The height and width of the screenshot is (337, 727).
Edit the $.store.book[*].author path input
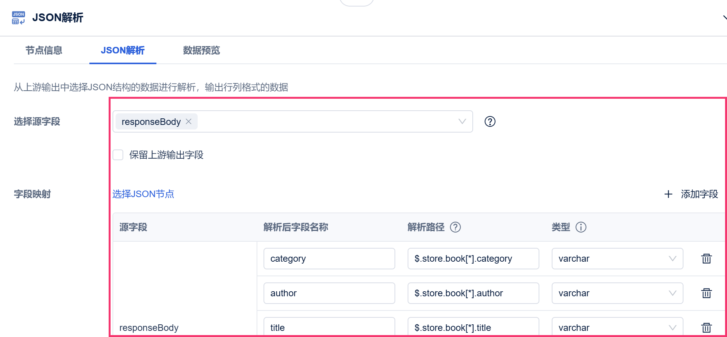tap(473, 293)
